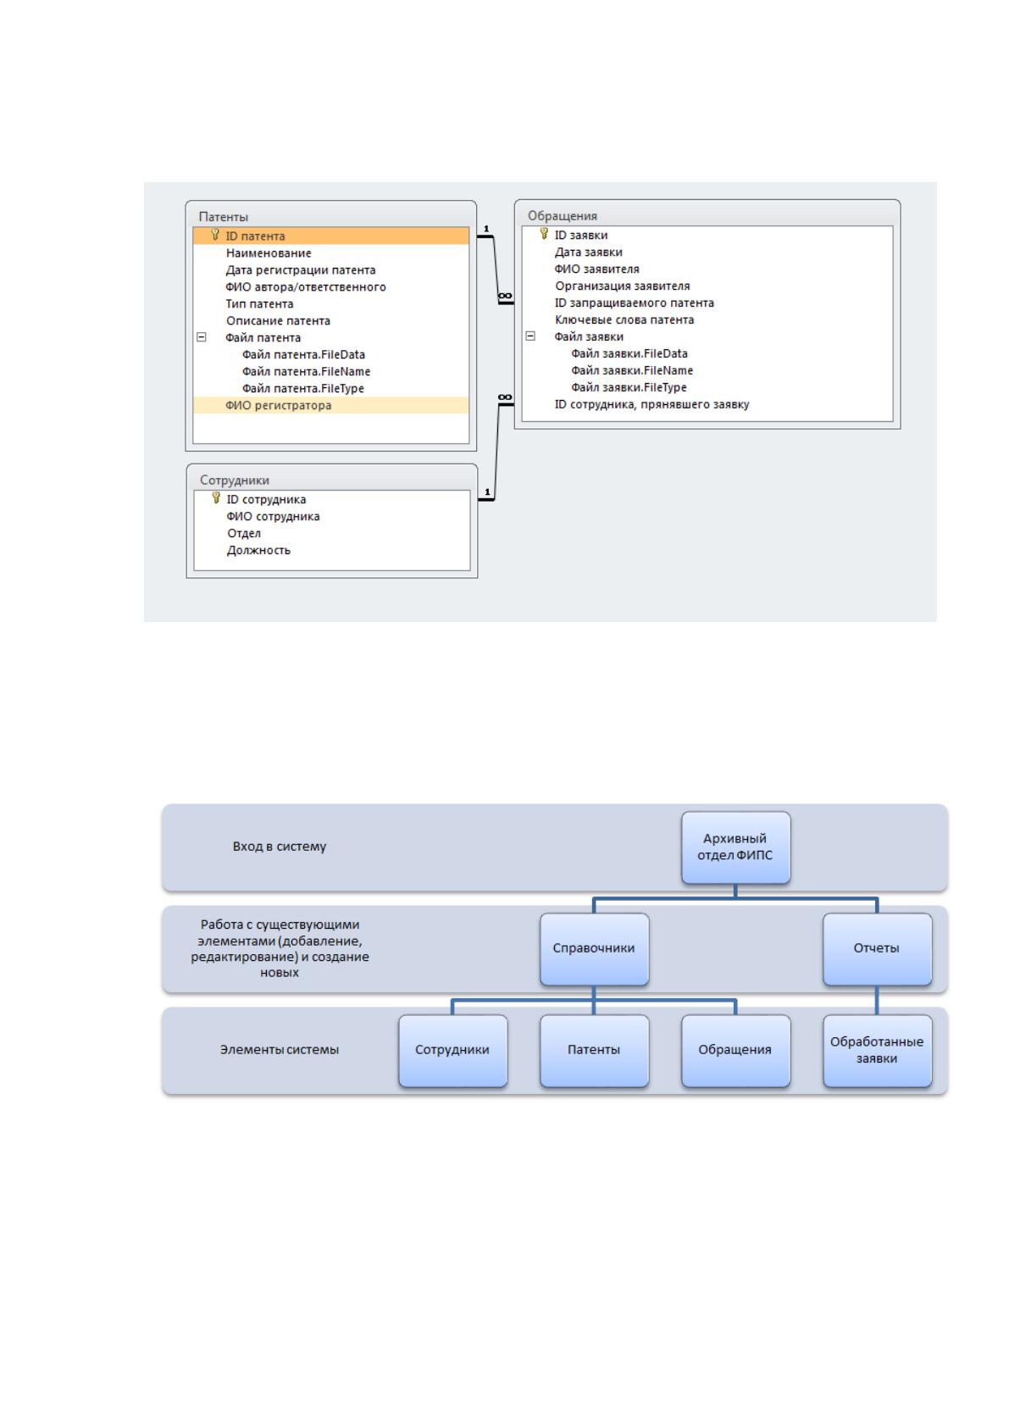Collapse the Файл патента field group
Viewport: 1009px width, 1427px height.
click(x=202, y=336)
